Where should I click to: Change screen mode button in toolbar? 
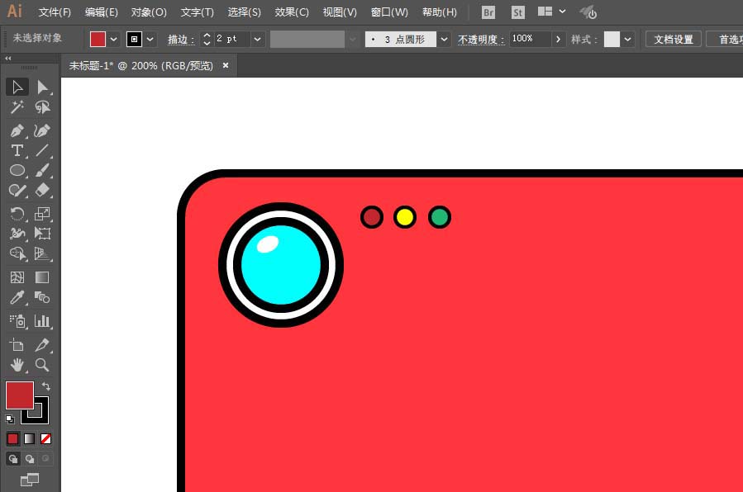pos(30,480)
